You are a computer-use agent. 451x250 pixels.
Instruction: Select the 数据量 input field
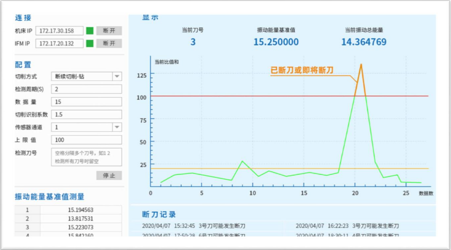(86, 102)
